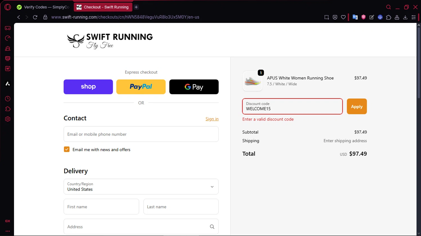Click the 'Enter shipping address' text

click(x=345, y=141)
